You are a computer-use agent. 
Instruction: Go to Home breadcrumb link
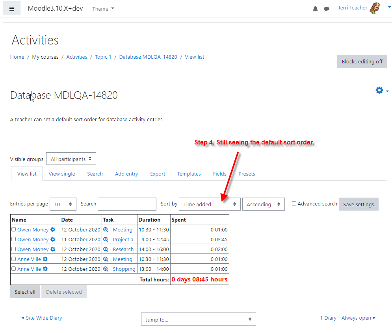(x=17, y=57)
